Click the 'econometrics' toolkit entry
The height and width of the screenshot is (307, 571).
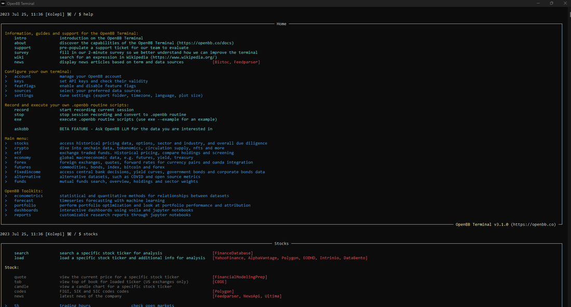pyautogui.click(x=29, y=195)
